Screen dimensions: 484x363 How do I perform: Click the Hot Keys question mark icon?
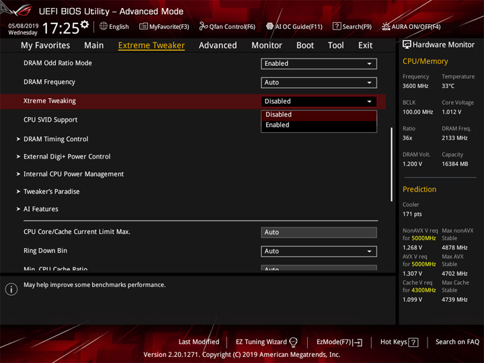click(413, 342)
